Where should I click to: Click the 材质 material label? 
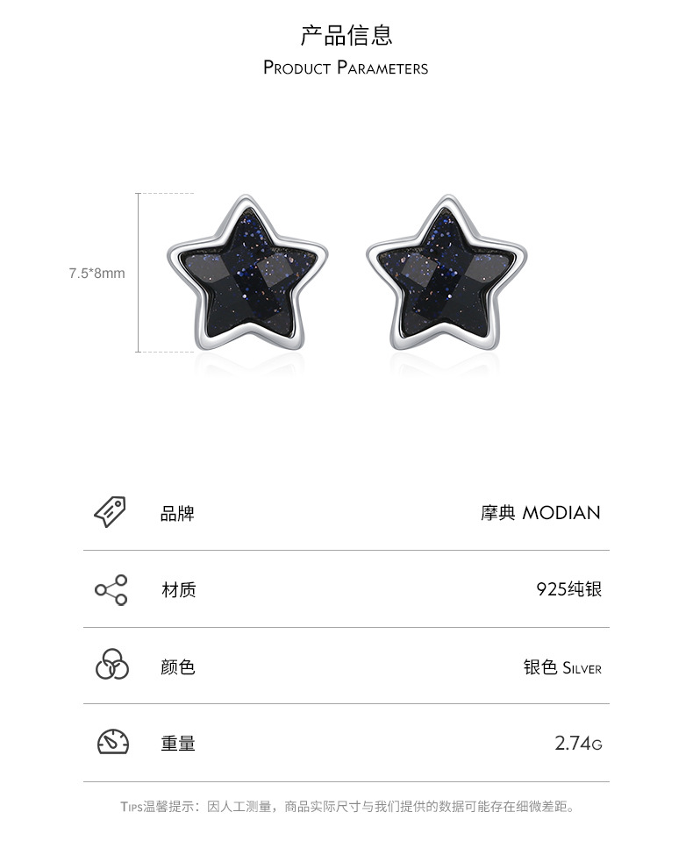[x=178, y=590]
